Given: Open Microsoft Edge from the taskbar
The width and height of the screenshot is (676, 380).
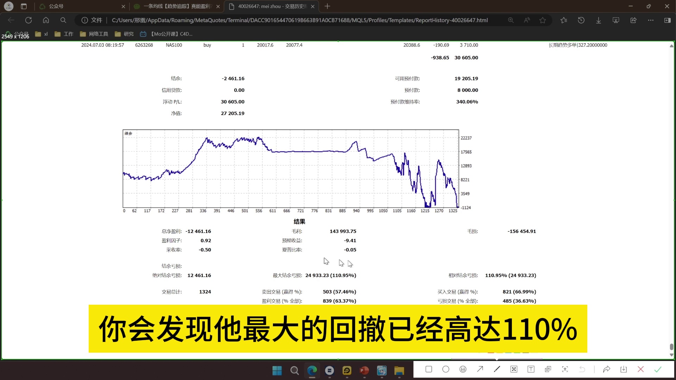Looking at the screenshot, I should click(x=312, y=370).
